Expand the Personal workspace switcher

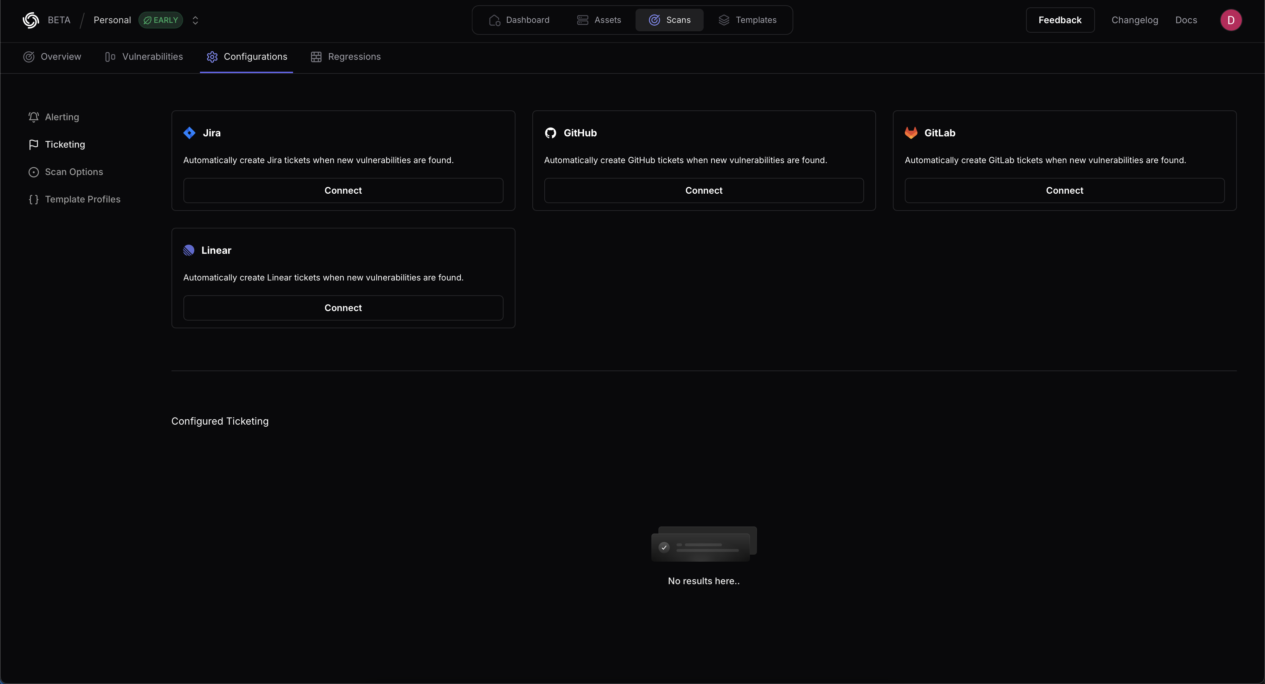coord(195,20)
